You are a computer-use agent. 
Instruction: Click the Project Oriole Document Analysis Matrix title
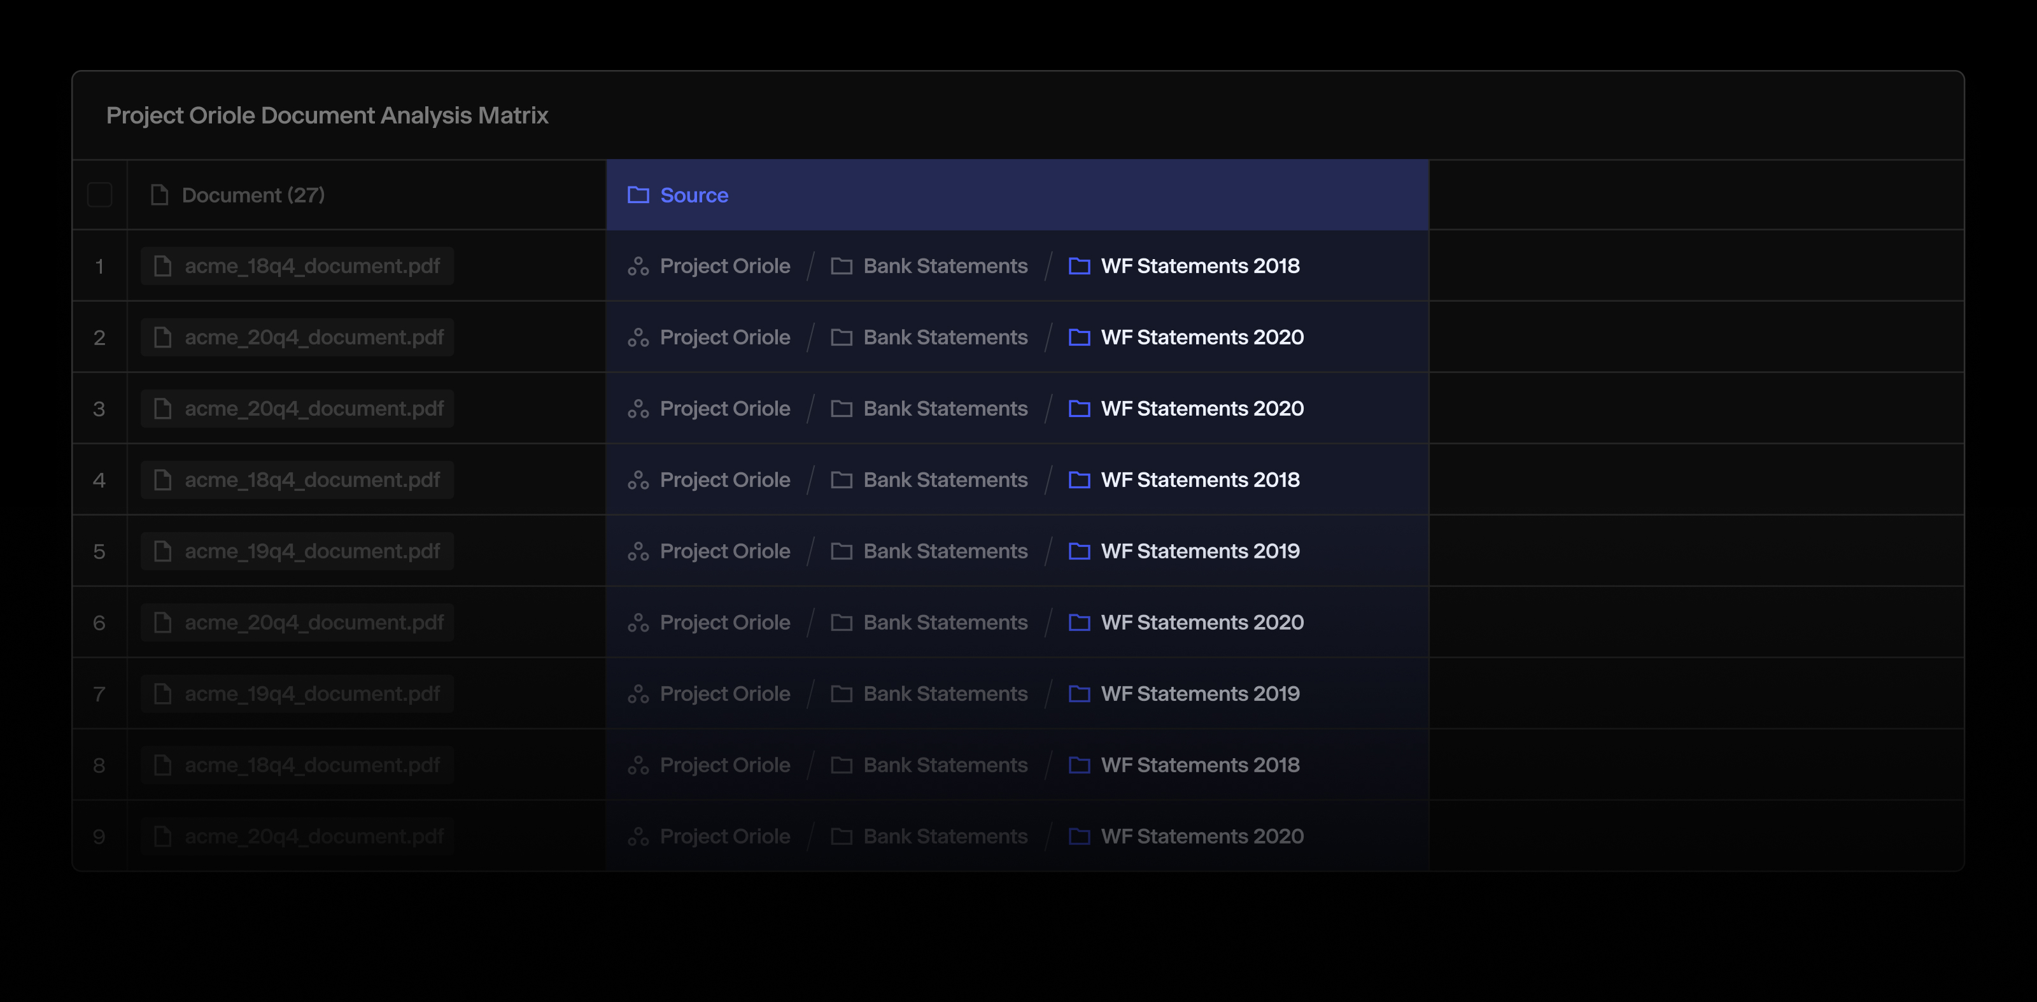point(327,115)
